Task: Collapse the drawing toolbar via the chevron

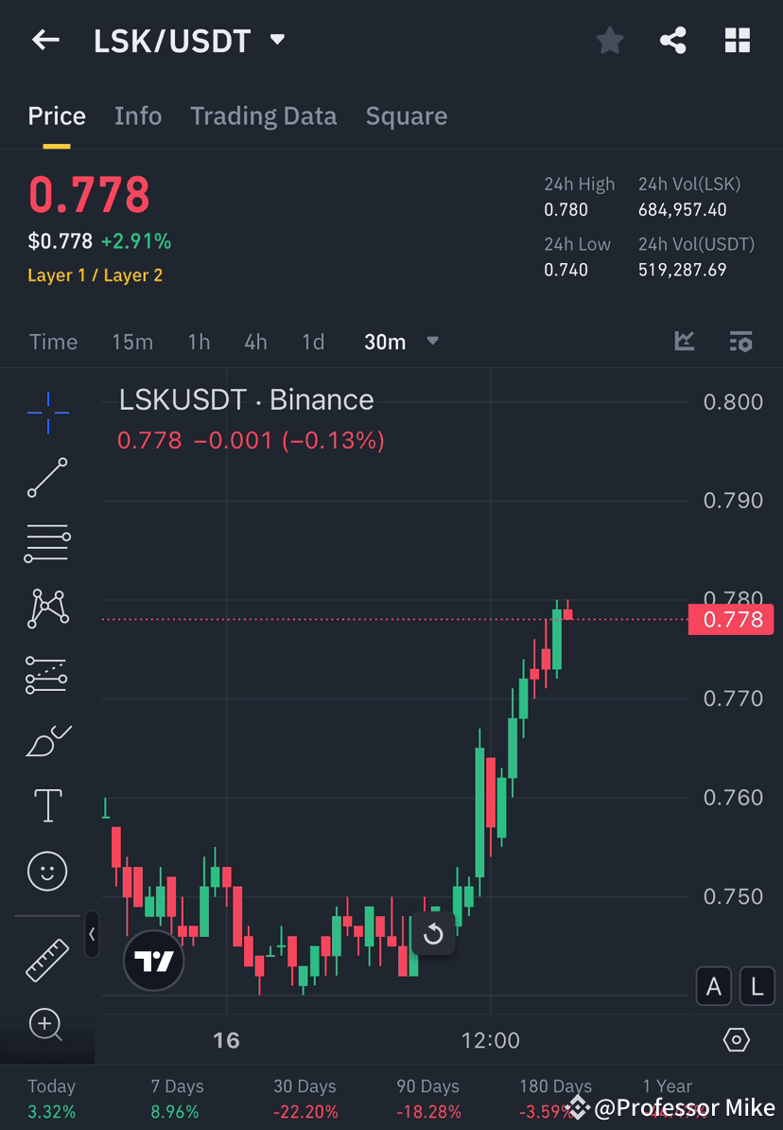Action: click(92, 935)
